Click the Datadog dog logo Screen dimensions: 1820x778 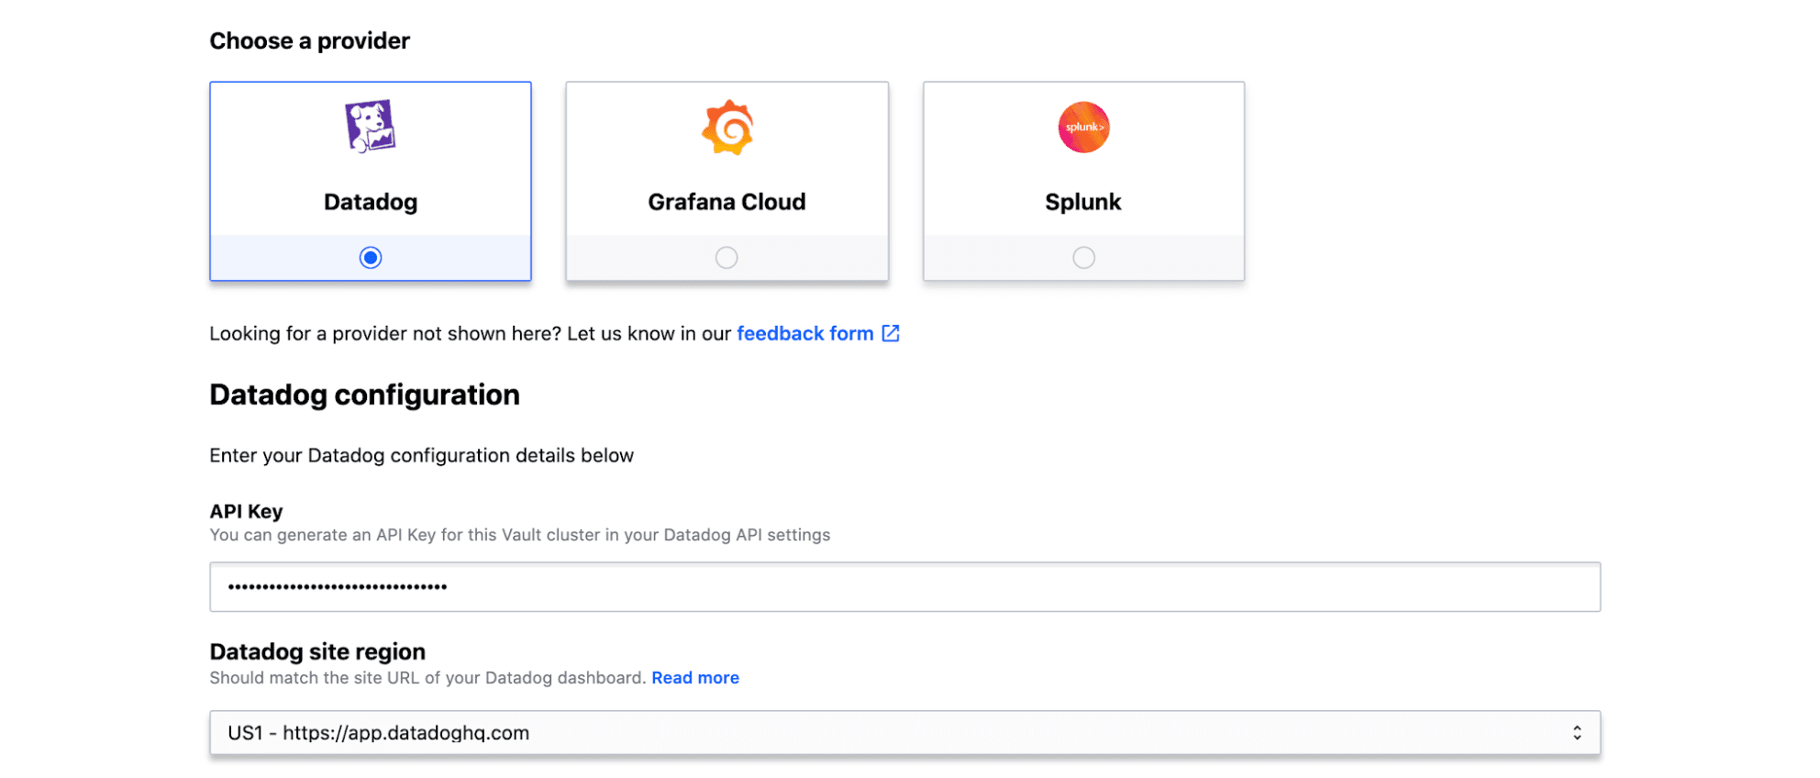(x=370, y=127)
